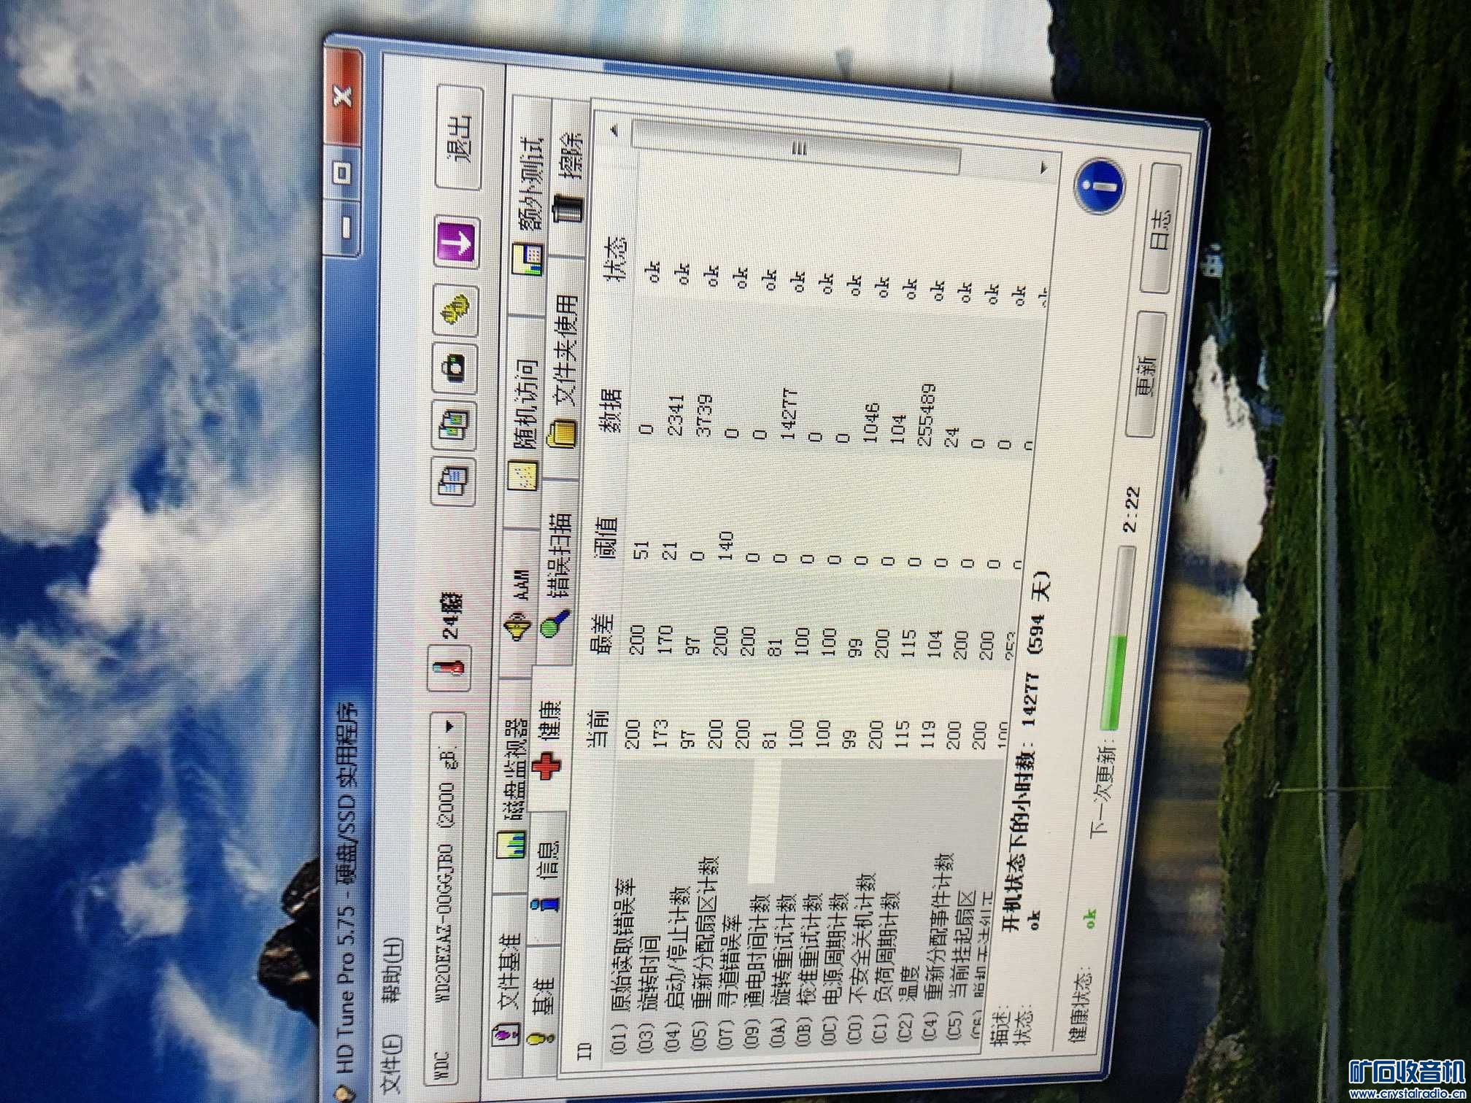Open the 文件(F) menu
Screen dimensions: 1471x1103
(392, 1064)
